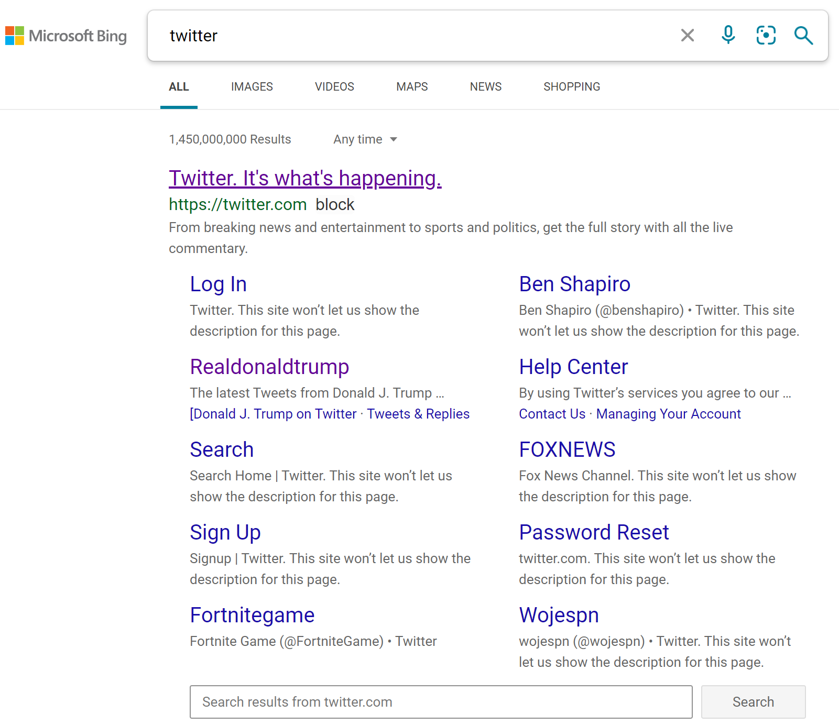The image size is (839, 725).
Task: Click the Log In sitelink
Action: click(x=218, y=284)
